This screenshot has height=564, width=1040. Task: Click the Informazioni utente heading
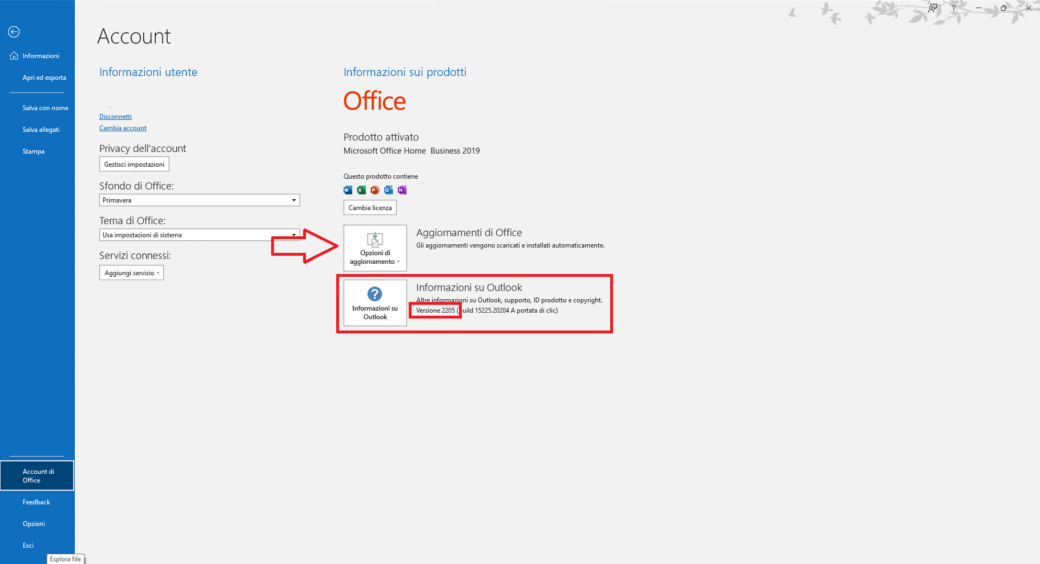[148, 72]
